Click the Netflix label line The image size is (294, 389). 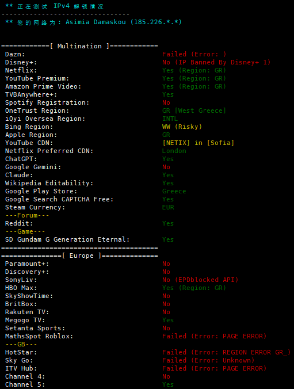(x=21, y=70)
